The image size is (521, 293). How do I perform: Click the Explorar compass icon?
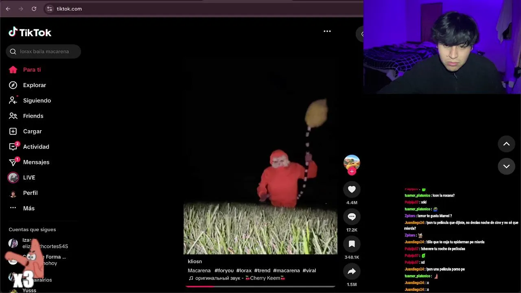[x=13, y=85]
